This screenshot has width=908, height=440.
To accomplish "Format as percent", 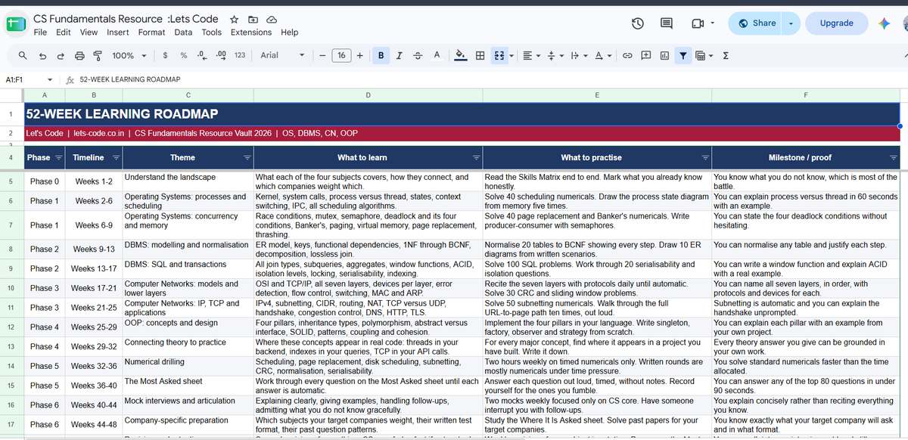I will coord(184,55).
